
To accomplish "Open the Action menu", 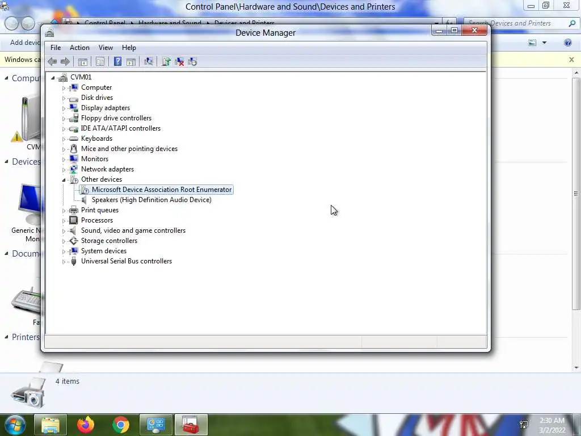I will [x=79, y=48].
